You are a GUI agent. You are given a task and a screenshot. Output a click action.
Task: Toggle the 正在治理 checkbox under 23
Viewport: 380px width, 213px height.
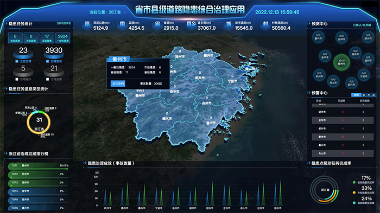click(x=17, y=61)
